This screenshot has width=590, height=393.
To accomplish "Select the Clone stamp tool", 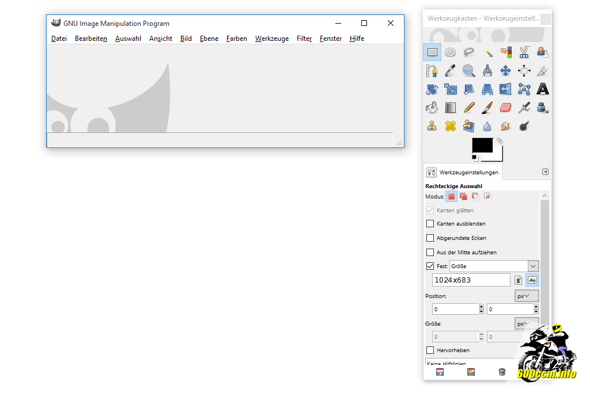I will (432, 126).
